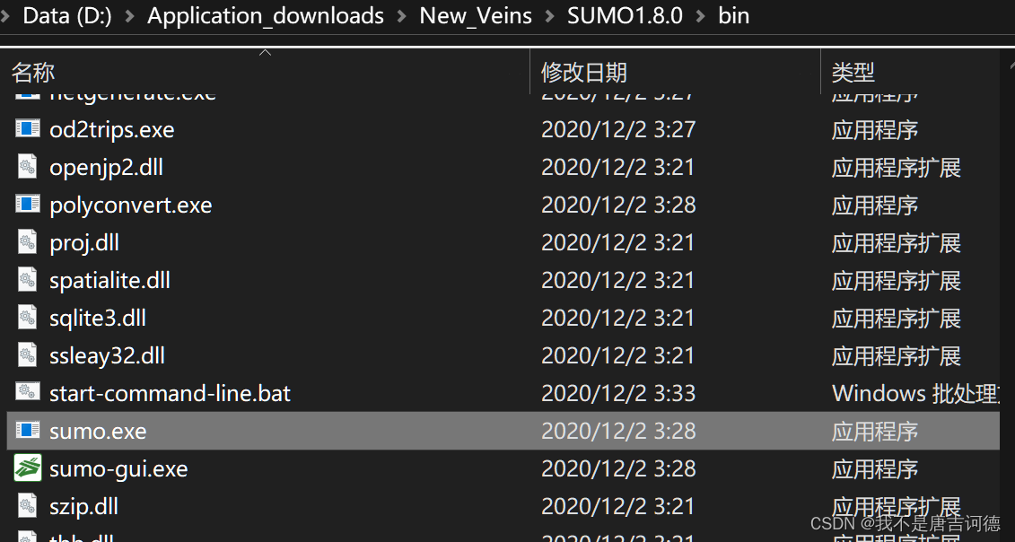
Task: Click the od2trips.exe application icon
Action: click(28, 128)
